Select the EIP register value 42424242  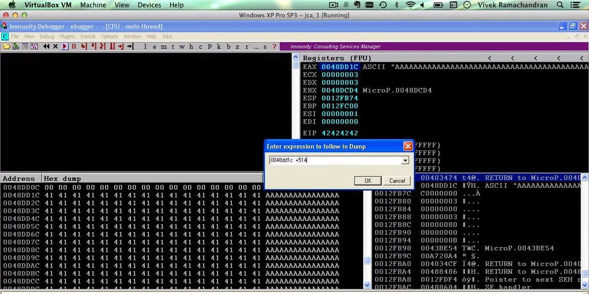[340, 133]
